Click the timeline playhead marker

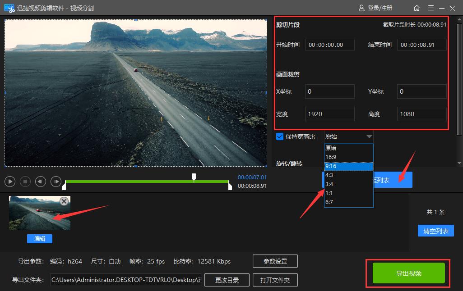click(x=194, y=176)
